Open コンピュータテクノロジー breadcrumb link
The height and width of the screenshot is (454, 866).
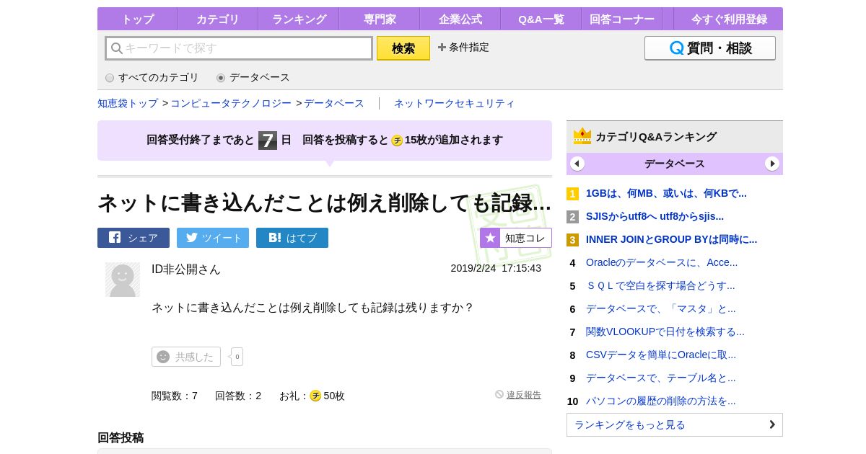pos(231,103)
